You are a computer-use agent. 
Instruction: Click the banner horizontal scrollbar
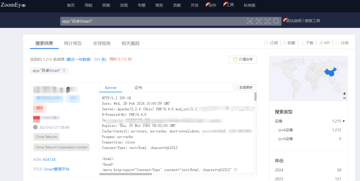[126, 174]
